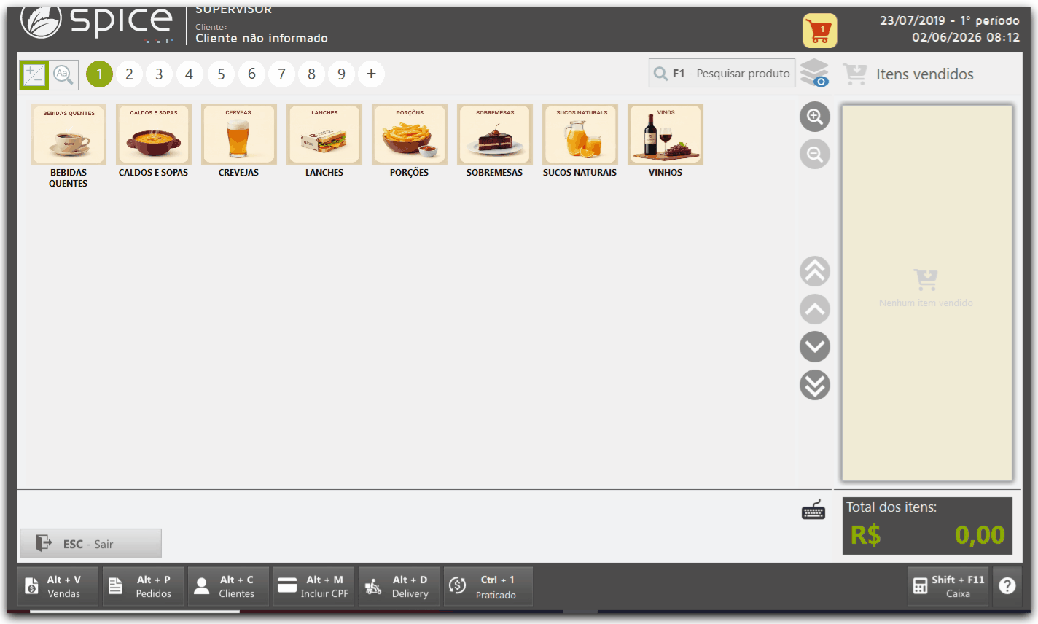Click the sold items list panel
This screenshot has height=624, width=1038.
927,293
